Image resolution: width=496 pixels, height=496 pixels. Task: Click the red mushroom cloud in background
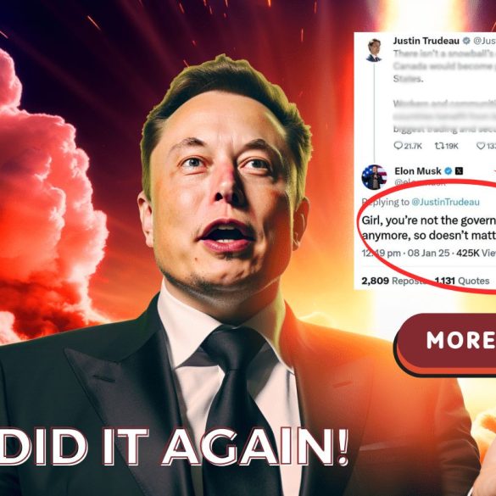pos(47,196)
